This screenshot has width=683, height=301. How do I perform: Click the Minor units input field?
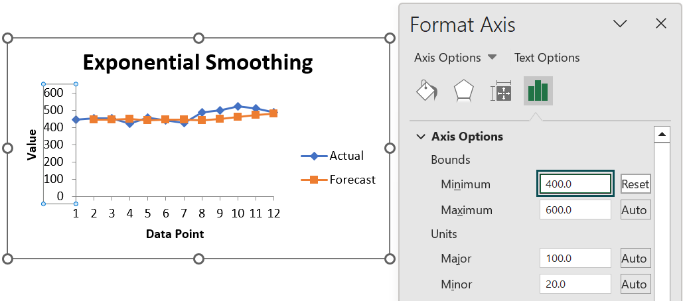[x=575, y=284]
